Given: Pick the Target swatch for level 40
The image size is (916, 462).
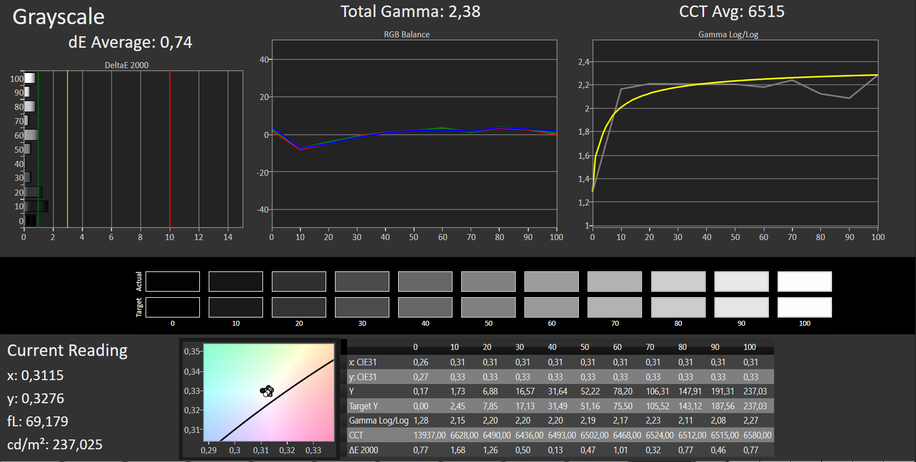Looking at the screenshot, I should [425, 307].
